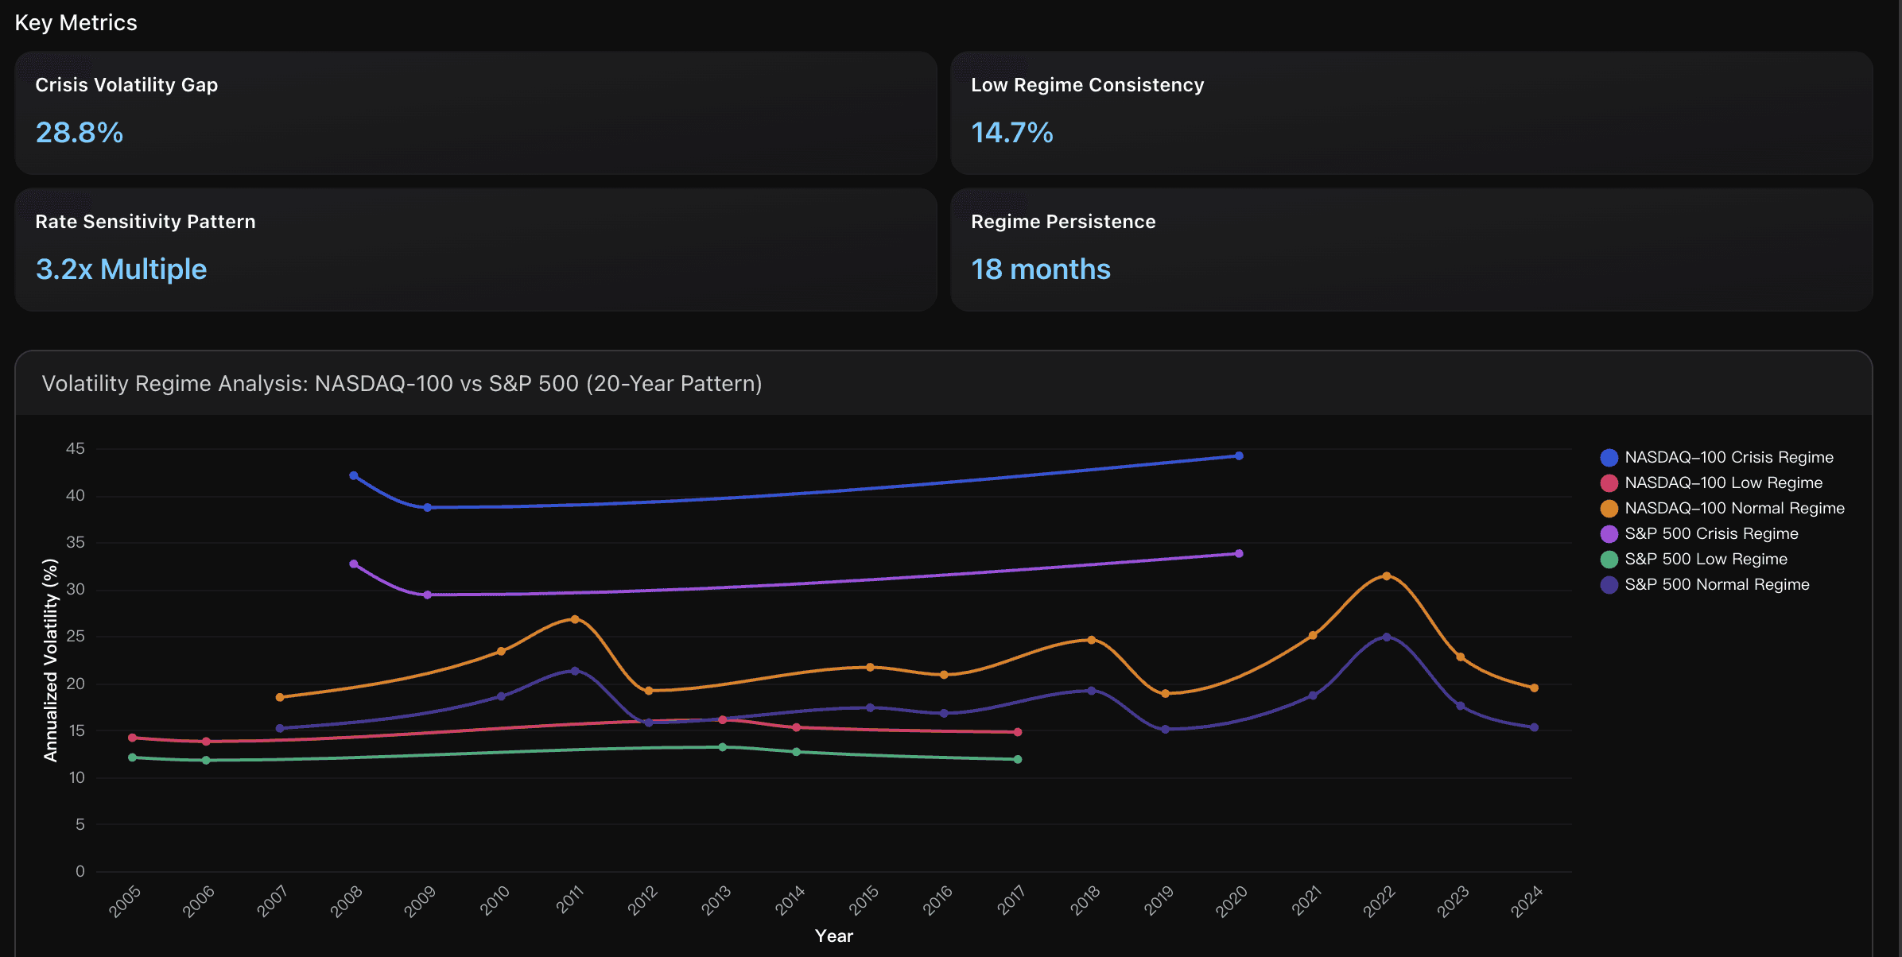Click S&P 500 Crisis data point at 2008
Image resolution: width=1902 pixels, height=957 pixels.
[354, 564]
